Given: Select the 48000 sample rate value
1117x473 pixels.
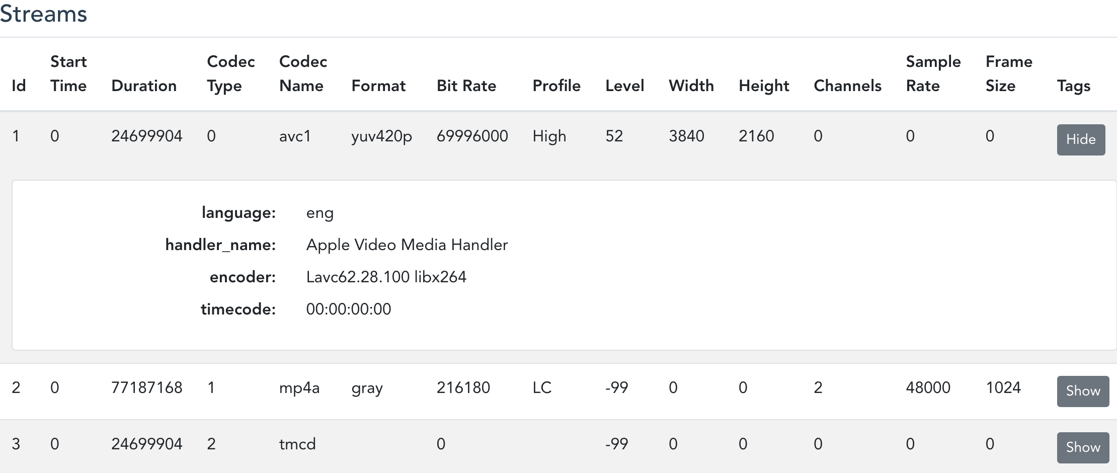Looking at the screenshot, I should pyautogui.click(x=928, y=387).
